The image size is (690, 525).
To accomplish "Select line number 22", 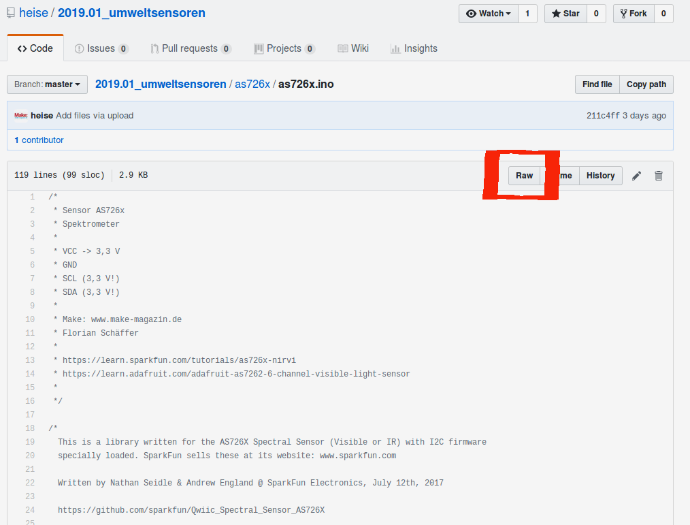I will tap(30, 483).
